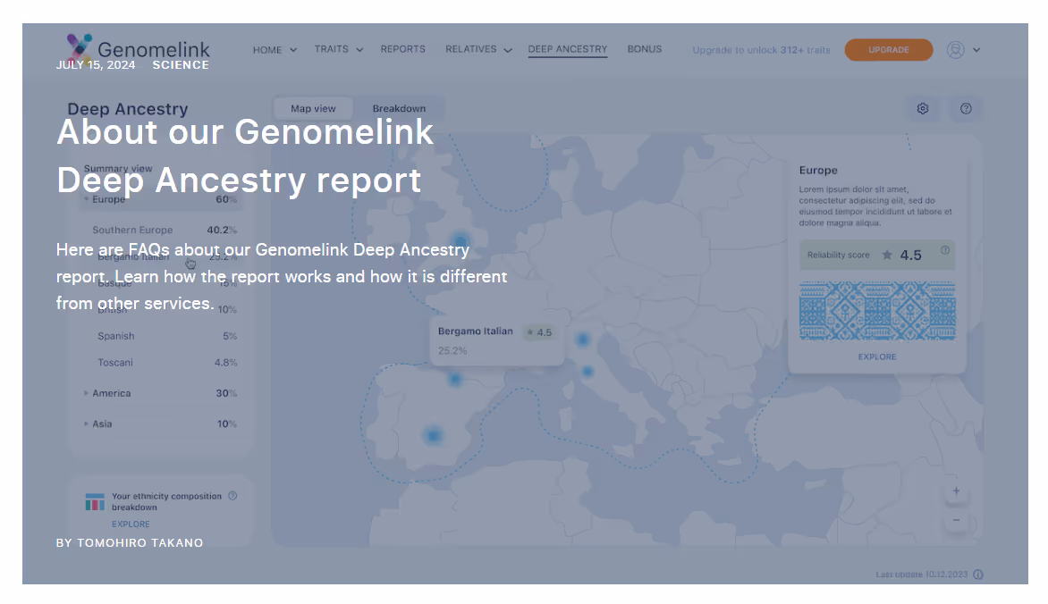Click the Britain hotspot marker on map

(x=460, y=241)
